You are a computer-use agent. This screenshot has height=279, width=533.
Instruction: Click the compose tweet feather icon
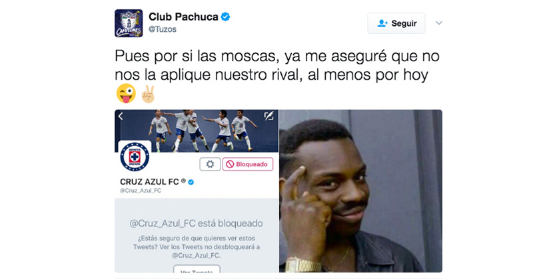[x=269, y=116]
